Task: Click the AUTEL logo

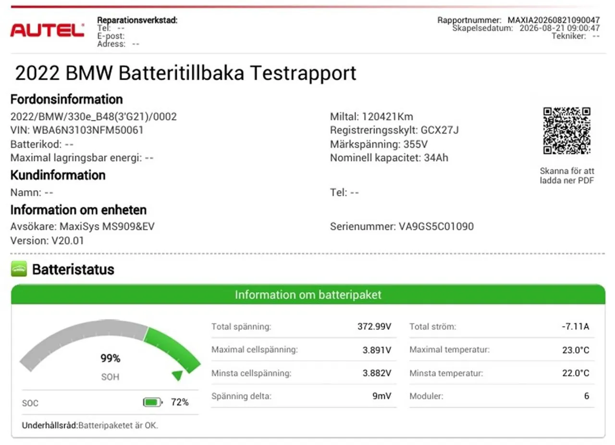Action: click(x=47, y=30)
